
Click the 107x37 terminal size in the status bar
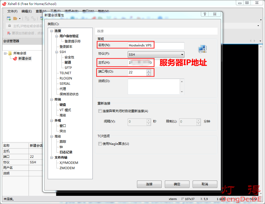click(188, 199)
